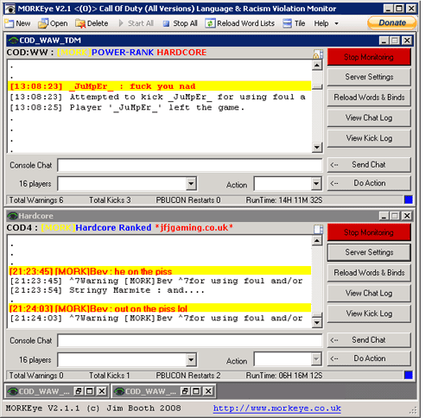The image size is (432, 418).
Task: Visit the www.morkeye.co.uk link
Action: click(277, 408)
